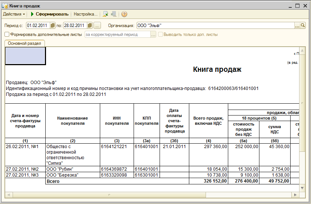Click the cell 18 054,00
This screenshot has width=311, height=204.
pos(209,169)
